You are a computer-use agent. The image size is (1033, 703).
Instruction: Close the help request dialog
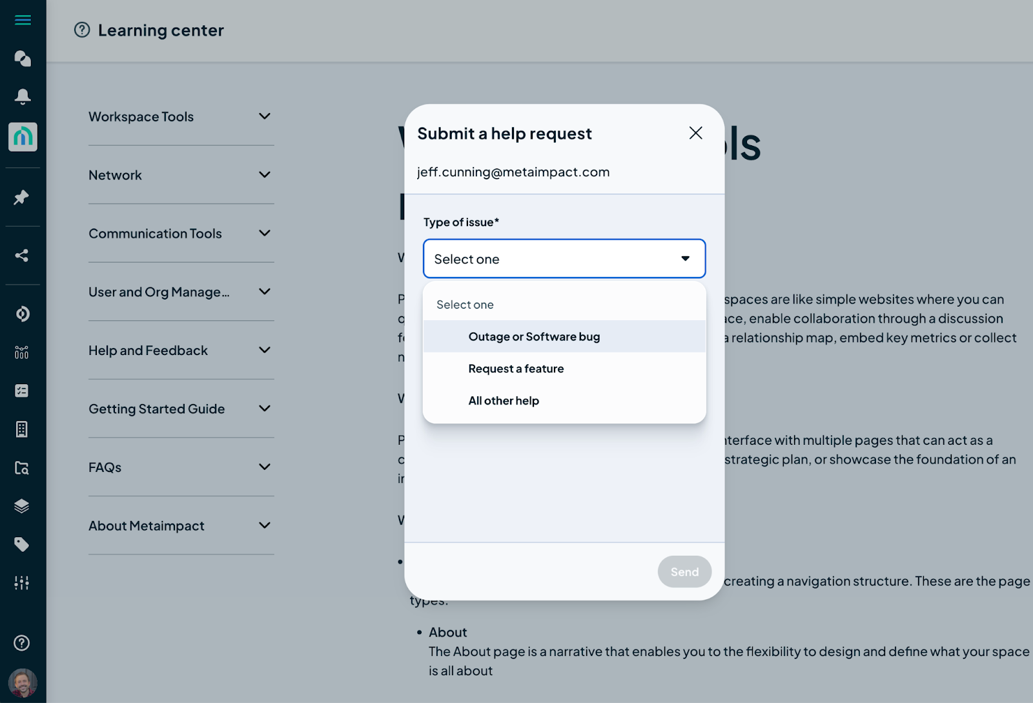pyautogui.click(x=695, y=133)
